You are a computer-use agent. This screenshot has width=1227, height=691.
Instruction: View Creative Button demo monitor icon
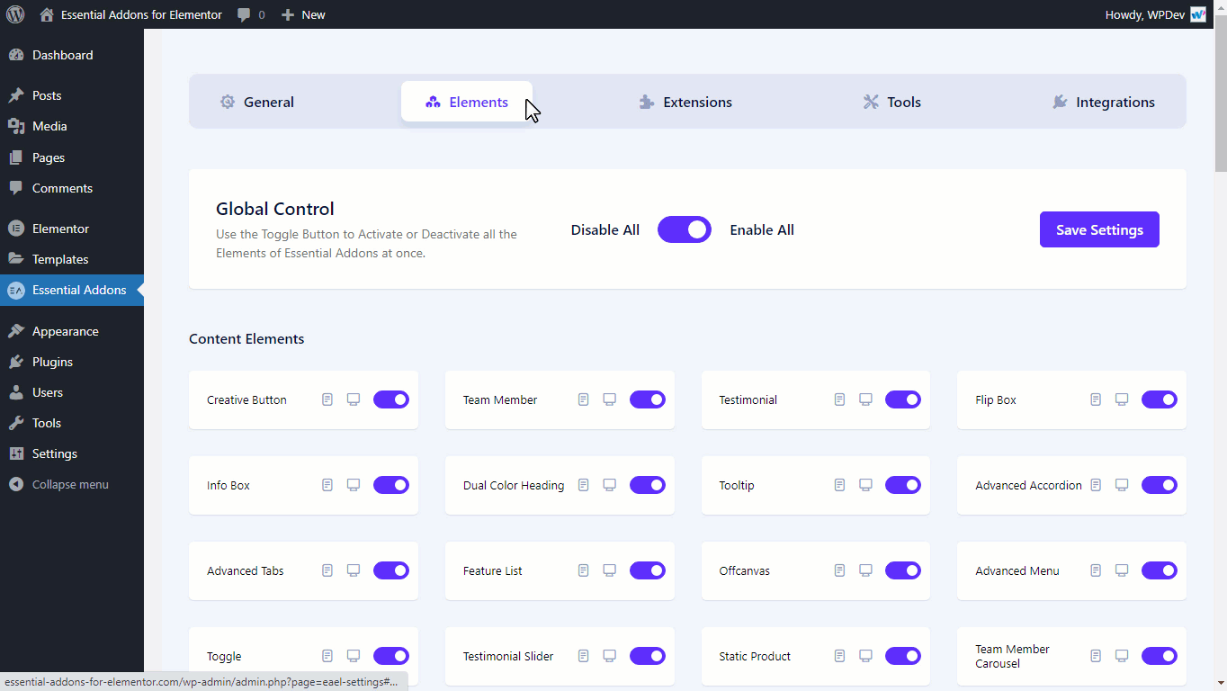(354, 399)
